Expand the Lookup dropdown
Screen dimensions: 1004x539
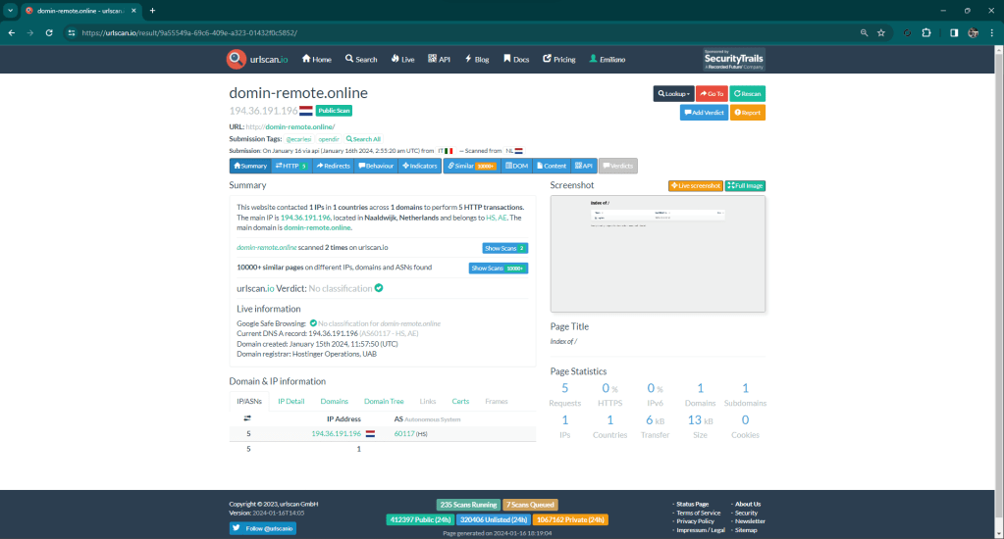coord(673,93)
